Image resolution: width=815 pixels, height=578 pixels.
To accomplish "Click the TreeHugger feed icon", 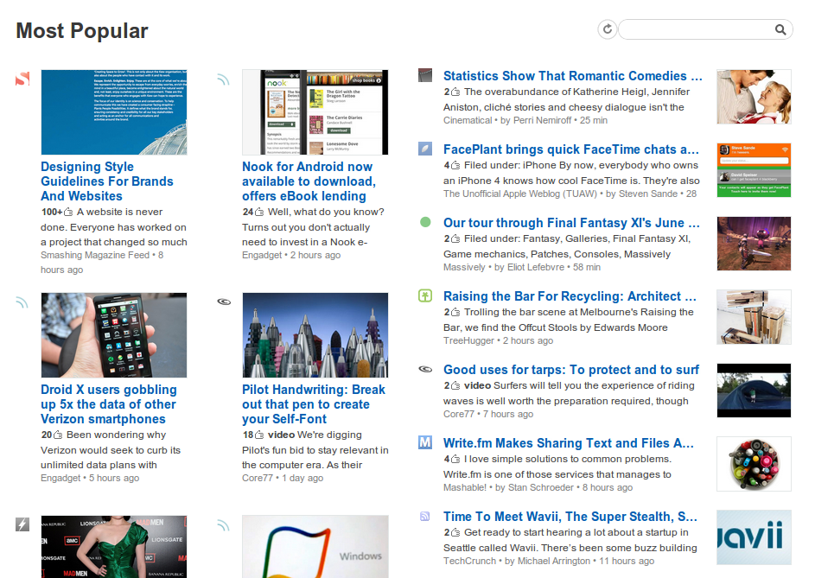I will click(x=425, y=296).
